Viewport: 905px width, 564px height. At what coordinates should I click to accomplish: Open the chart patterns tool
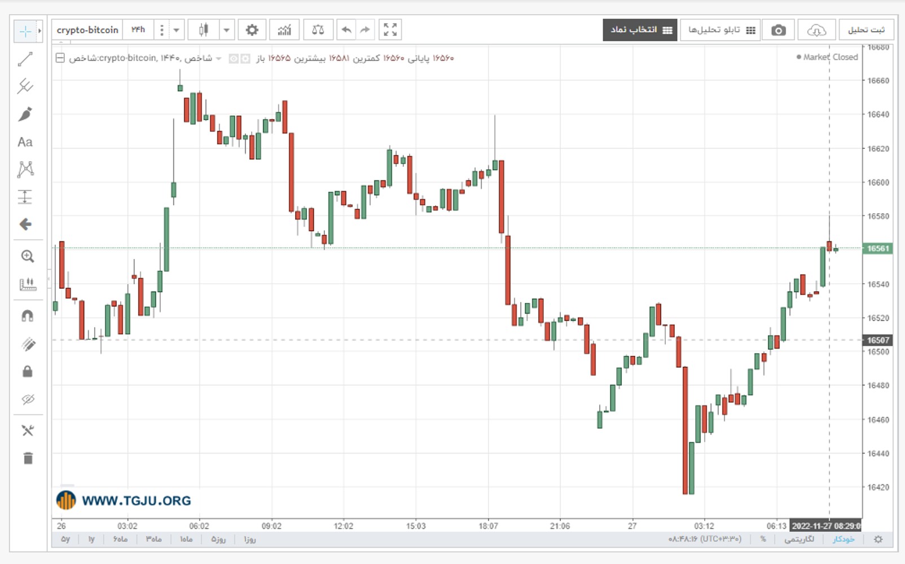coord(25,169)
